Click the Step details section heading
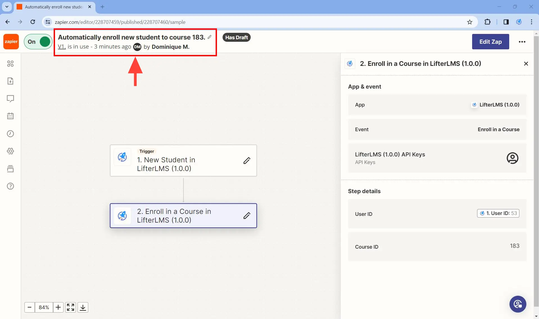The height and width of the screenshot is (319, 539). pyautogui.click(x=364, y=191)
